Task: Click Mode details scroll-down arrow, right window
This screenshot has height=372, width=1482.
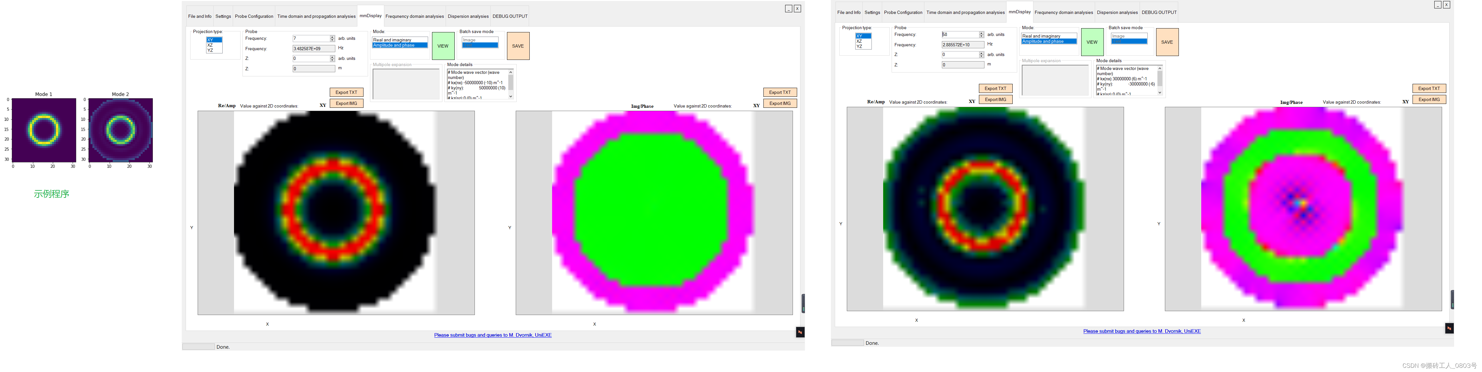Action: (1159, 92)
